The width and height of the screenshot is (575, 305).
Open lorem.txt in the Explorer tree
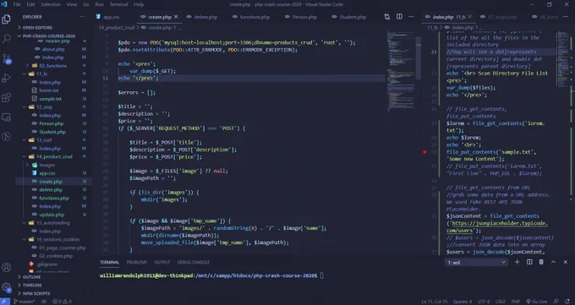click(x=49, y=90)
